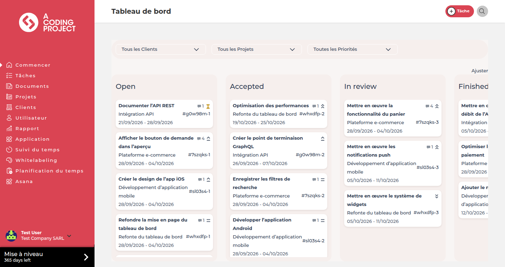
Task: Open the Tous les Clients dropdown
Action: tap(161, 49)
